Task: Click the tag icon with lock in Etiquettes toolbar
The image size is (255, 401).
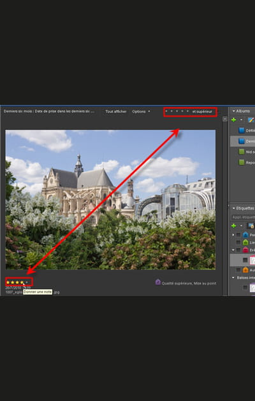Action: click(x=251, y=226)
